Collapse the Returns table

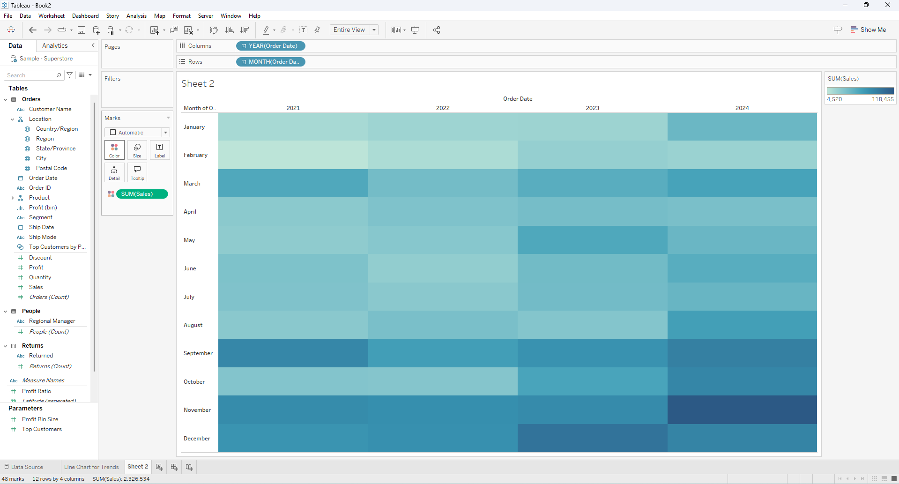tap(6, 346)
